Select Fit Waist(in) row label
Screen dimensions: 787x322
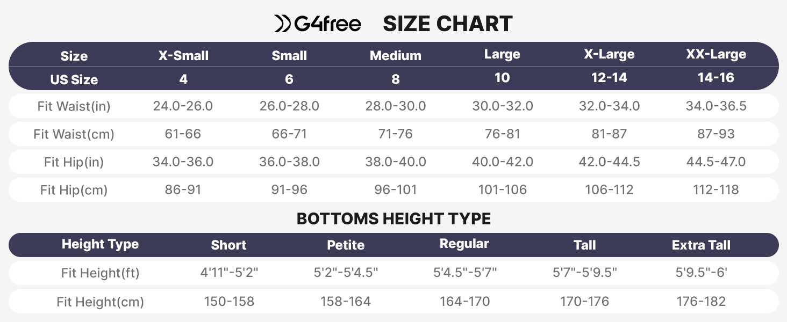[74, 106]
